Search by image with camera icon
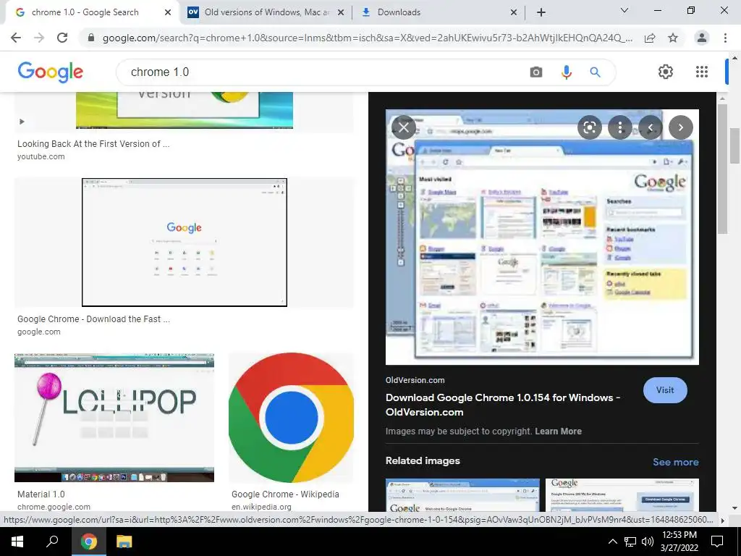The height and width of the screenshot is (556, 741). click(536, 72)
